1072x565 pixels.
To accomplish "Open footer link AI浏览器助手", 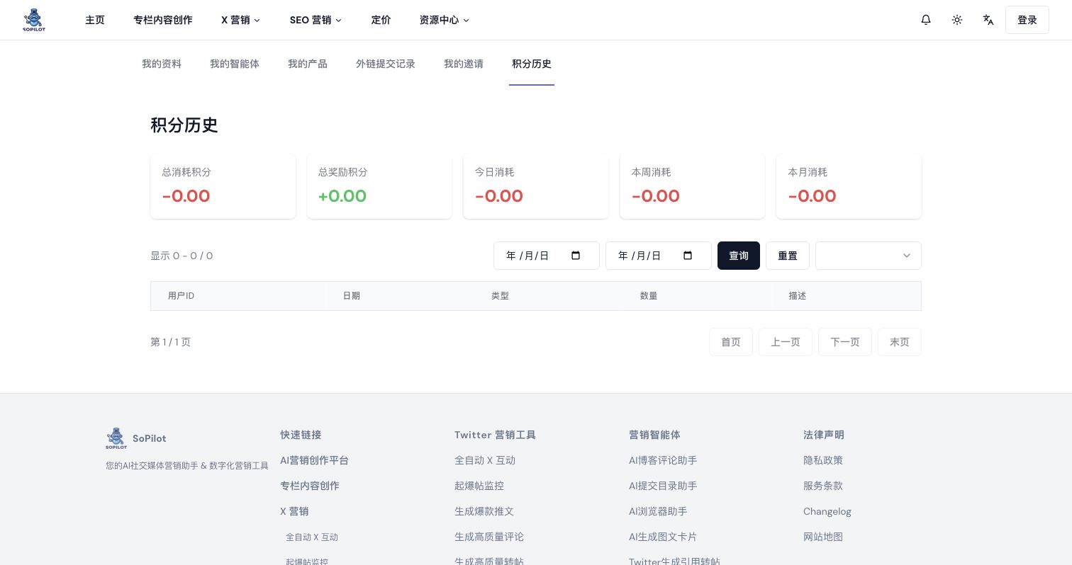I will 658,511.
